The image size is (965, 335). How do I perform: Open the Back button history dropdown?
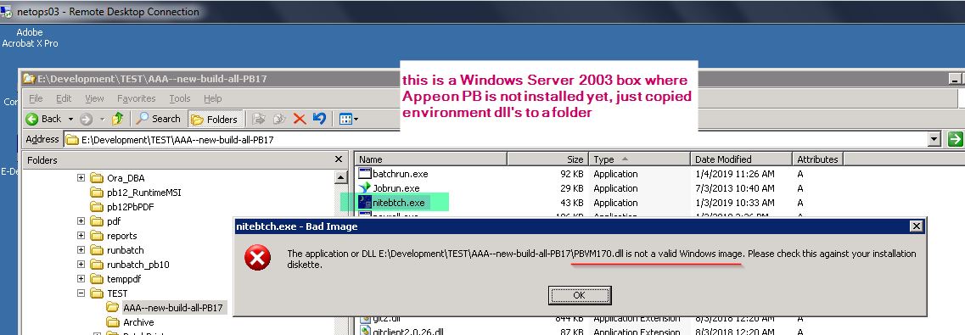click(x=70, y=119)
